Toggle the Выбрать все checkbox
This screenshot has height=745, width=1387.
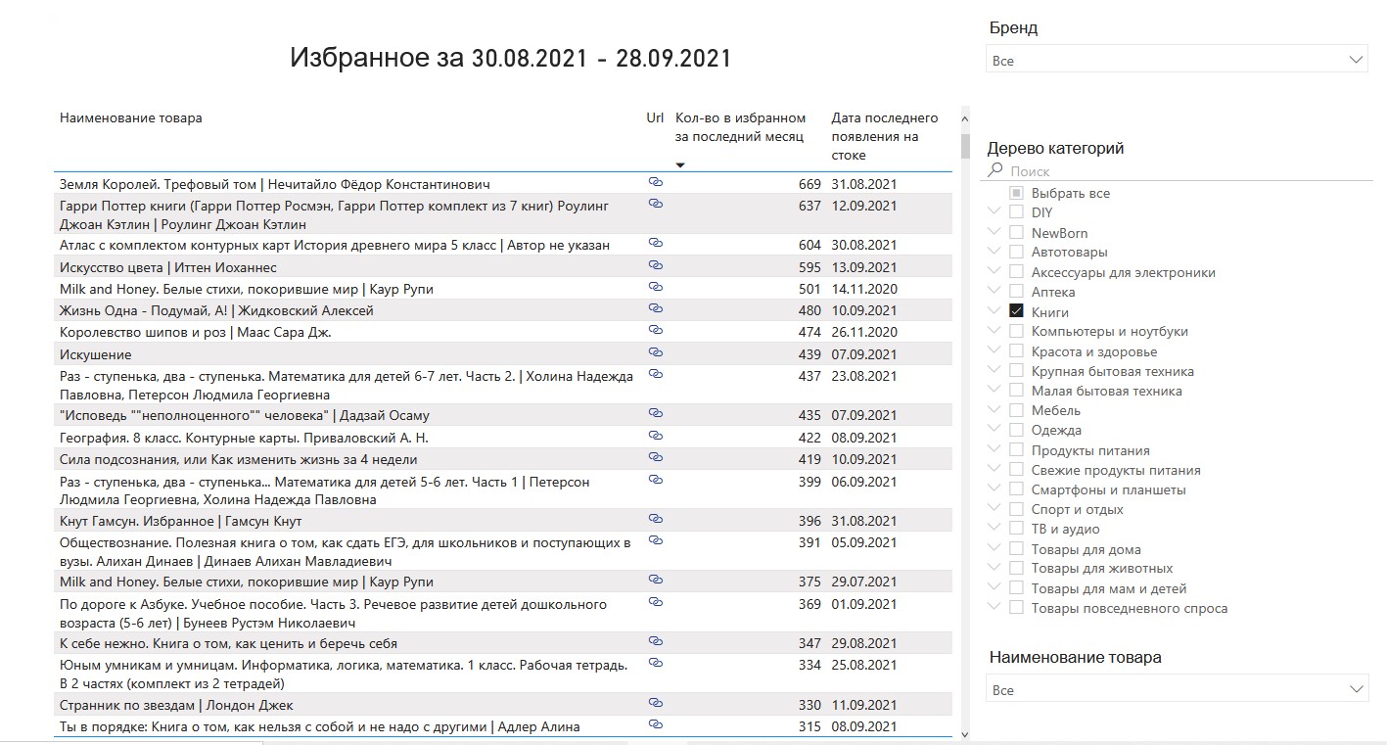[x=1016, y=193]
